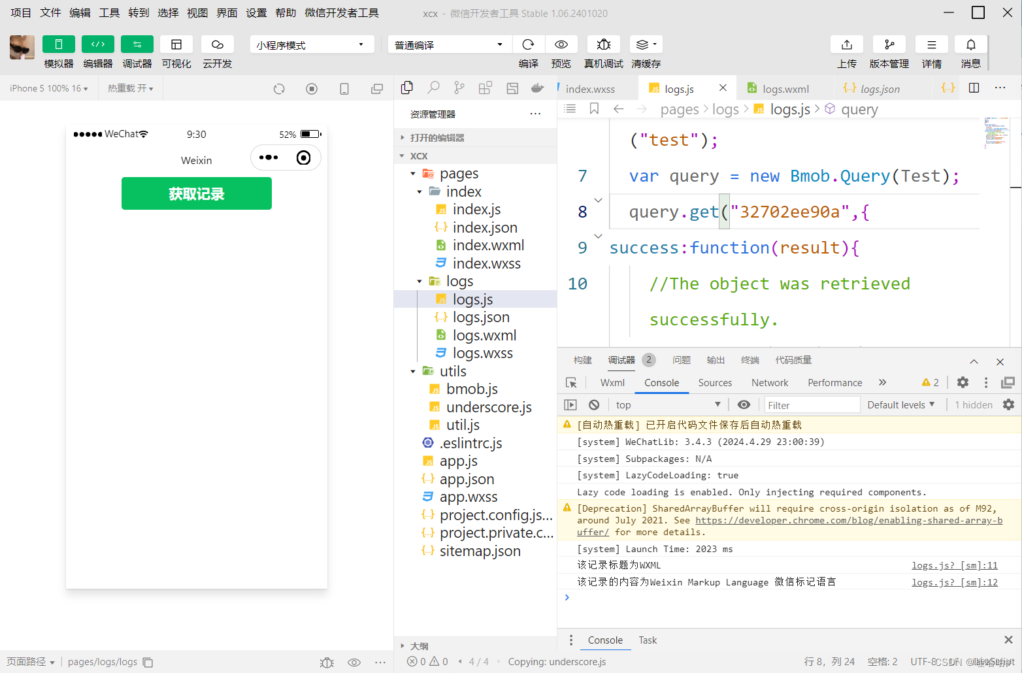The image size is (1022, 673).
Task: Select the Console devtools tab
Action: 661,383
